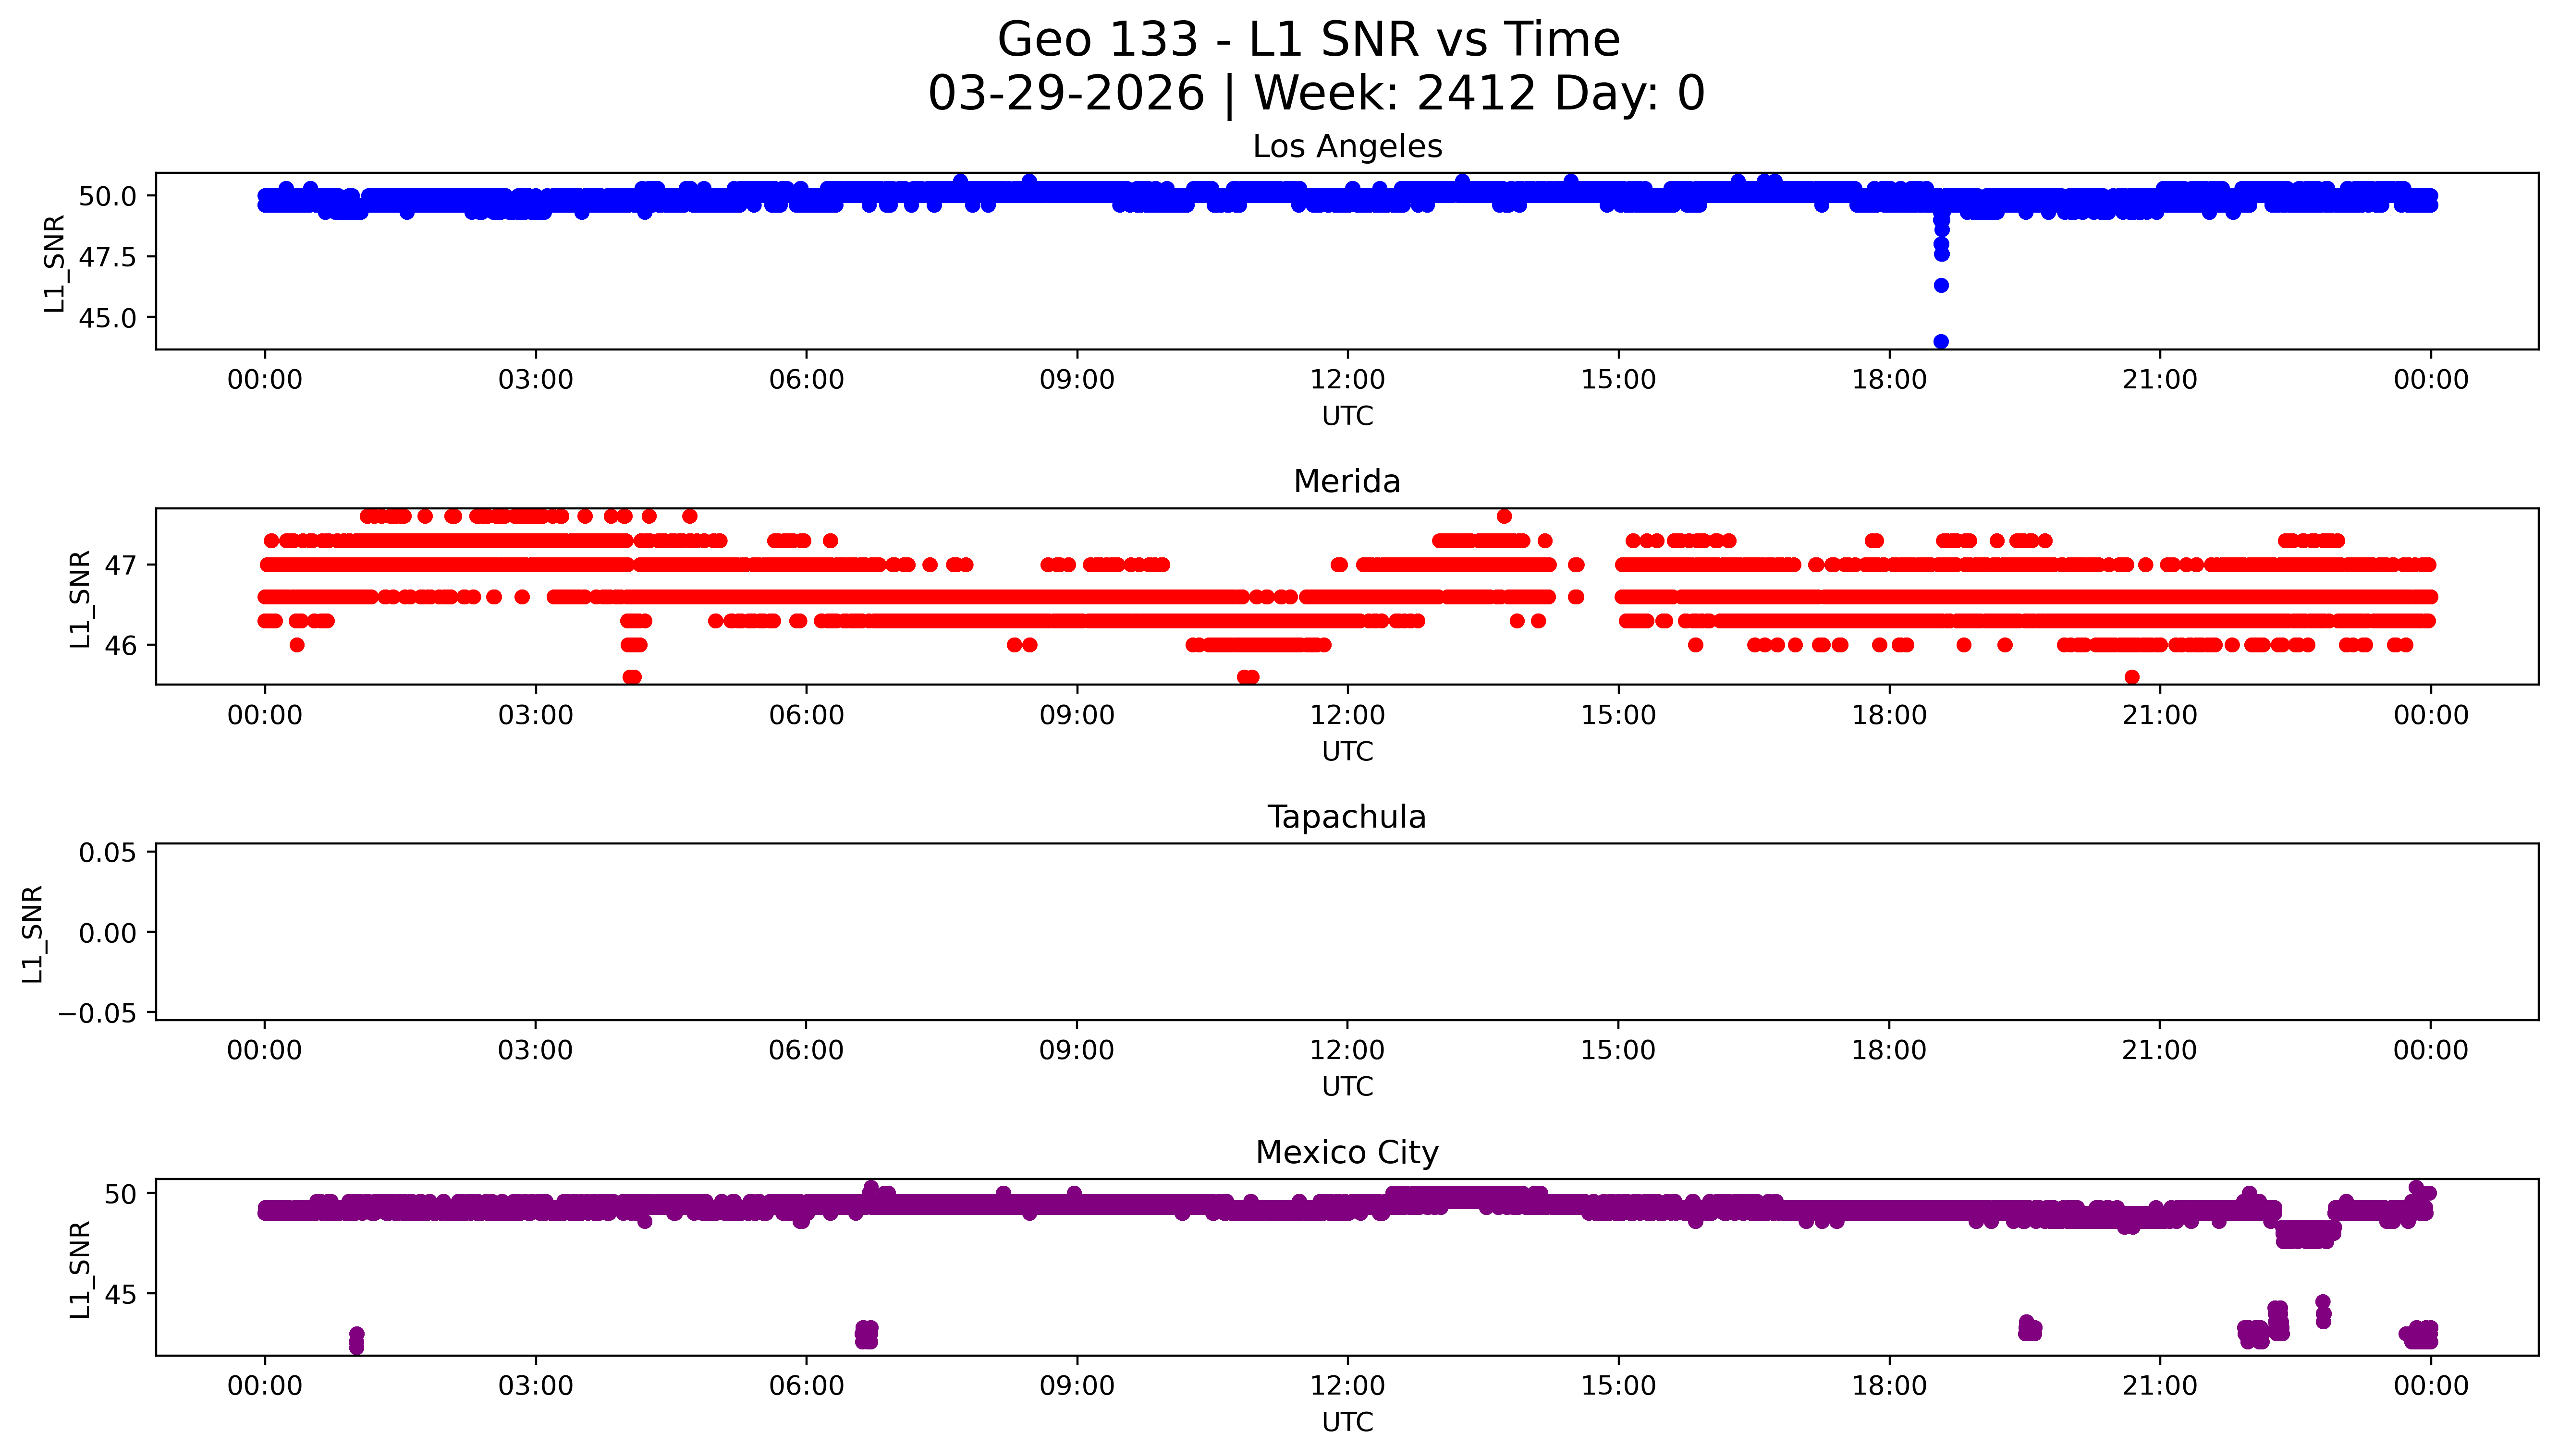Click the 'Tapachula' subplot title
This screenshot has width=2558, height=1456.
coord(1346,817)
